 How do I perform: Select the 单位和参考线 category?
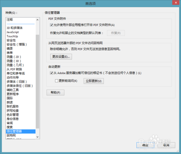21,73
